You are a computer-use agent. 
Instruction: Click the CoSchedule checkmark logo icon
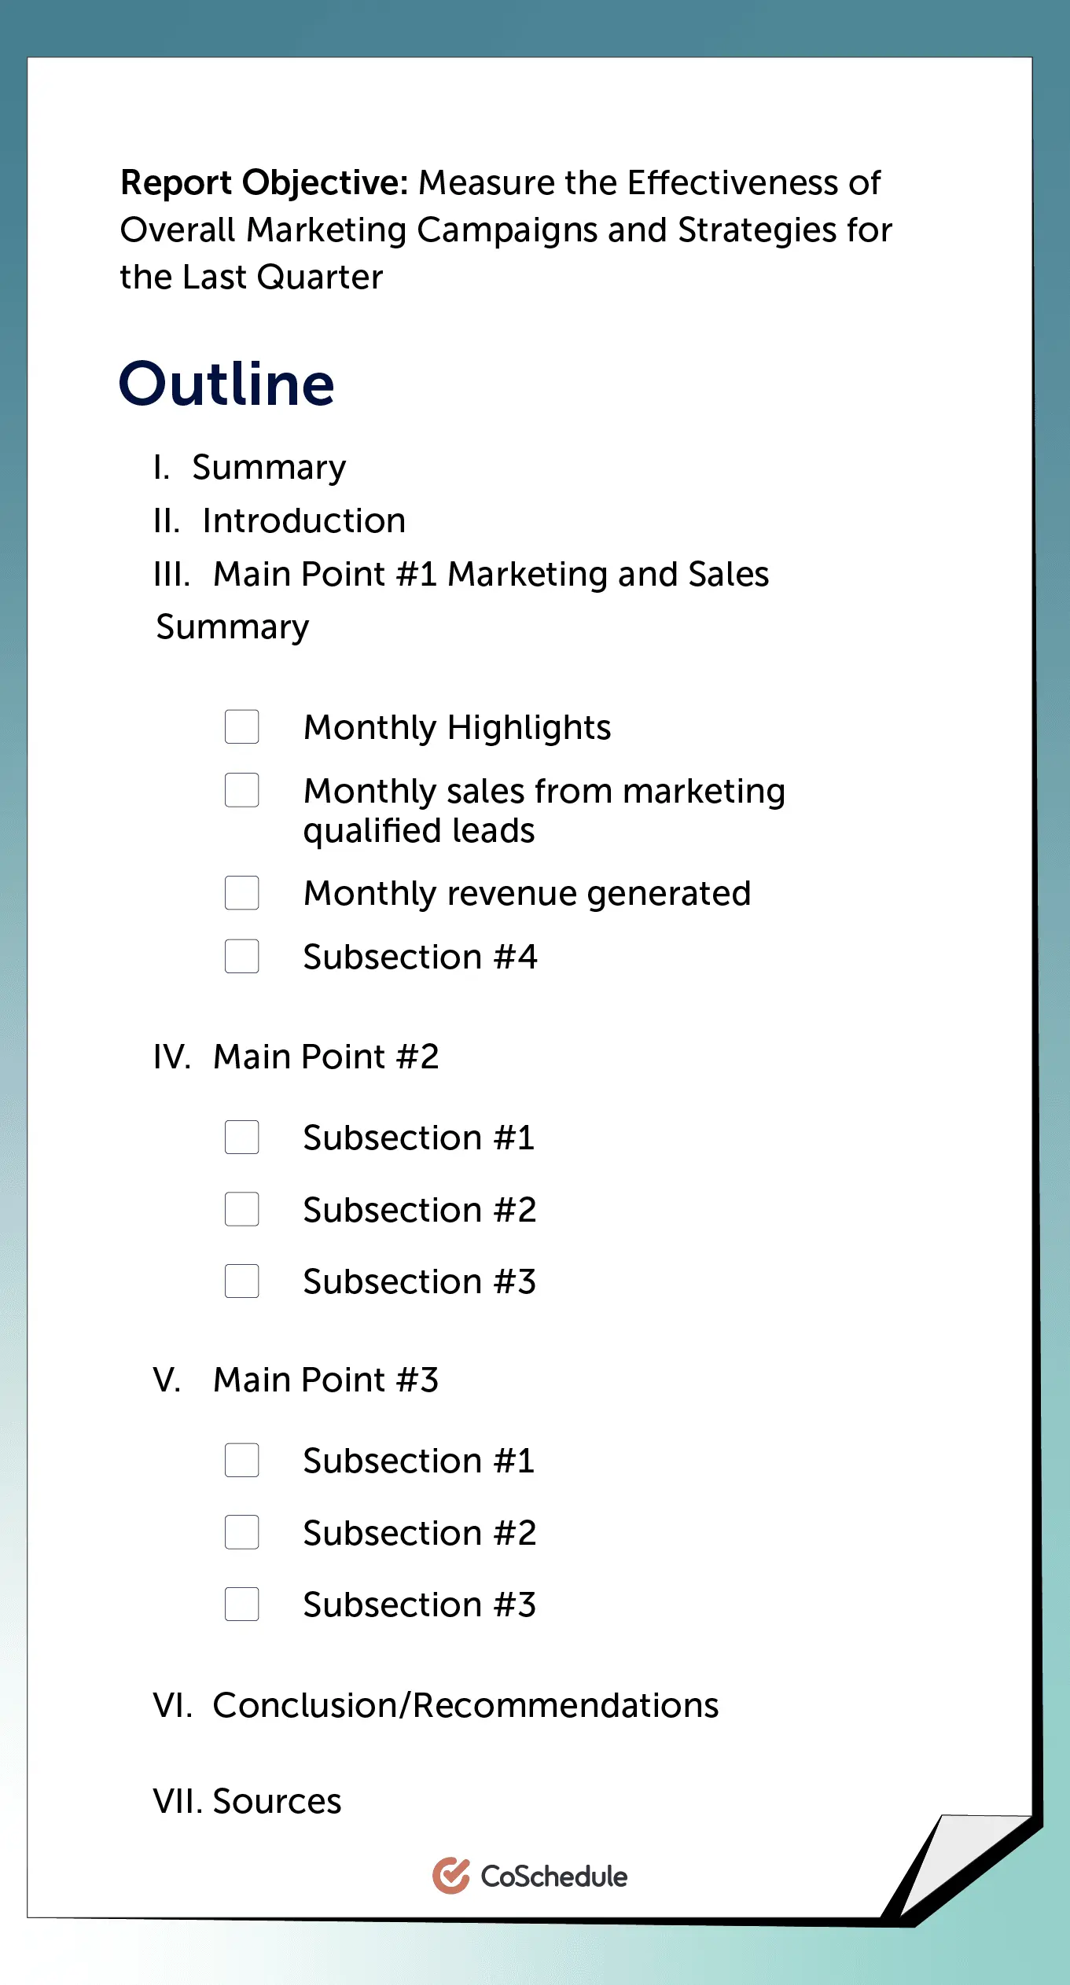pos(451,1876)
